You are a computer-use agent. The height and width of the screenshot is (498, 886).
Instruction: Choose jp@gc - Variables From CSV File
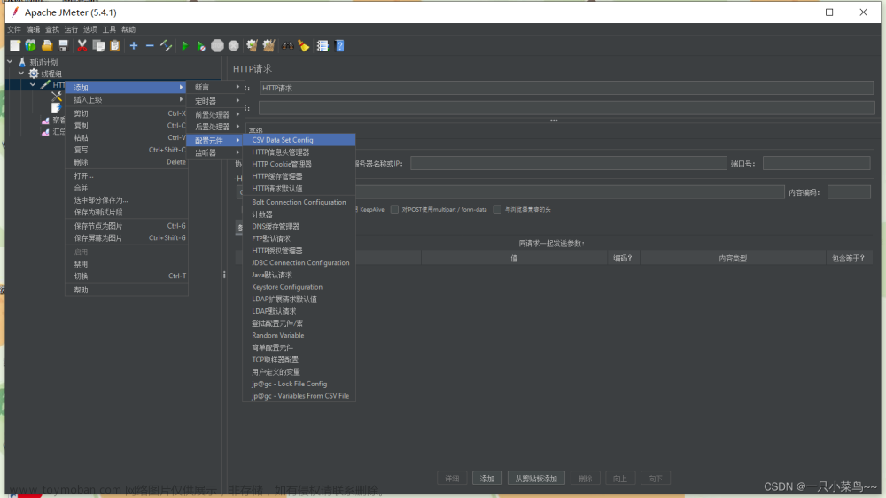(299, 396)
